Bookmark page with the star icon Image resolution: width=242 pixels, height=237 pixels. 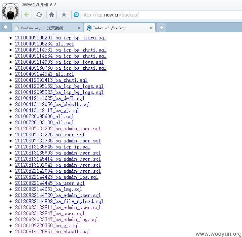[64, 15]
